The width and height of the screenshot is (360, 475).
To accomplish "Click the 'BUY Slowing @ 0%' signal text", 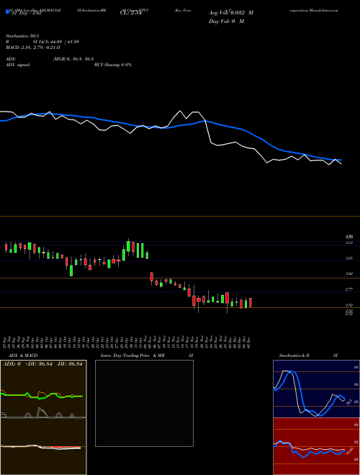I will 113,65.
